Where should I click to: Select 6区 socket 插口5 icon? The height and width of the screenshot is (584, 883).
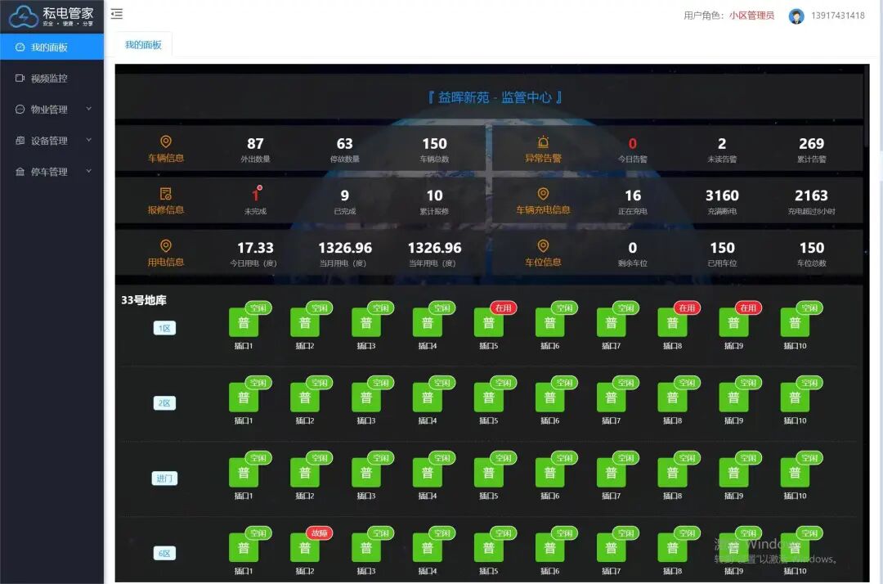click(488, 548)
